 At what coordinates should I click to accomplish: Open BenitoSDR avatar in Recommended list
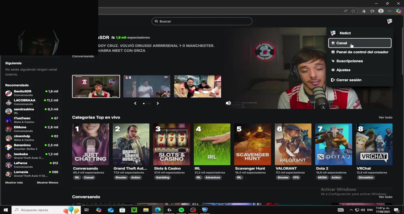click(9, 93)
